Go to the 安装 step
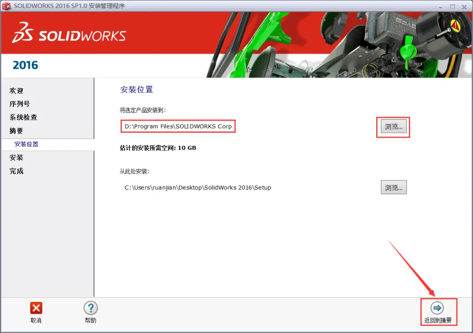The width and height of the screenshot is (473, 333). coord(16,157)
